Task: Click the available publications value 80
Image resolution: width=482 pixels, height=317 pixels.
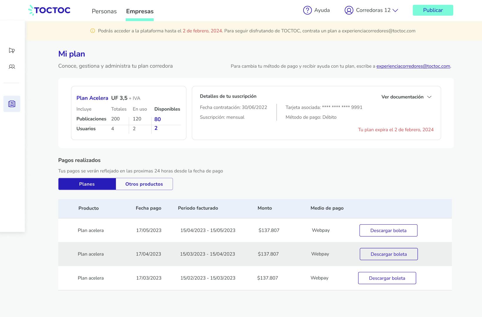Action: tap(158, 119)
